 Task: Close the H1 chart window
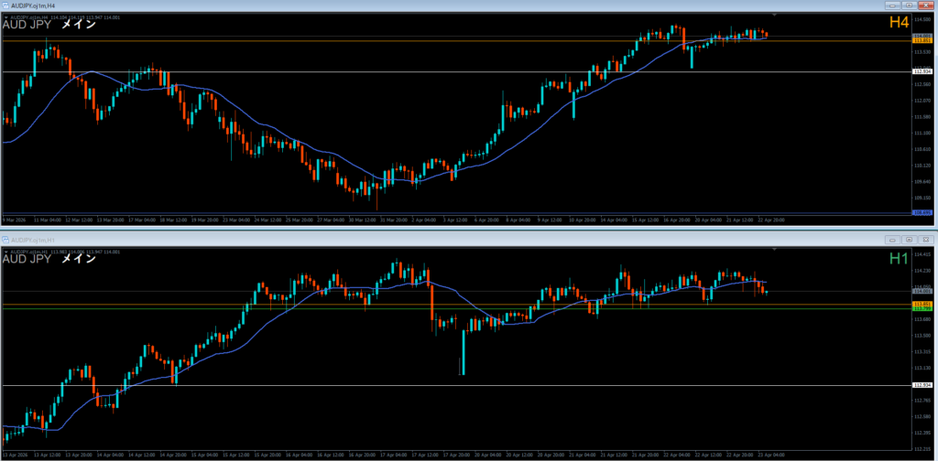click(x=926, y=240)
